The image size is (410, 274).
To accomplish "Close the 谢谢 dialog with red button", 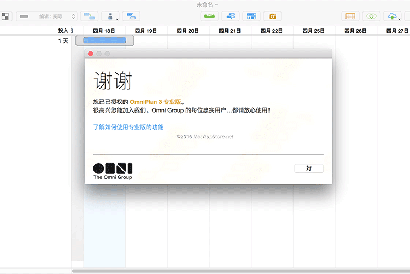I will 91,54.
